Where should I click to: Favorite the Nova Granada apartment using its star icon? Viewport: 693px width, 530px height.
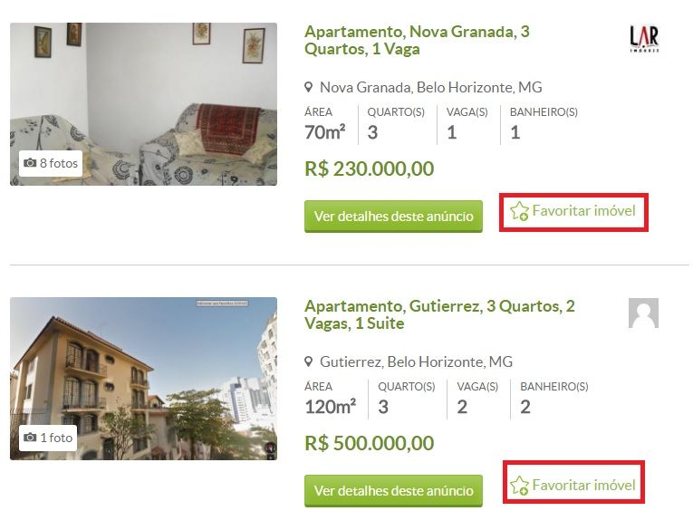coord(519,212)
